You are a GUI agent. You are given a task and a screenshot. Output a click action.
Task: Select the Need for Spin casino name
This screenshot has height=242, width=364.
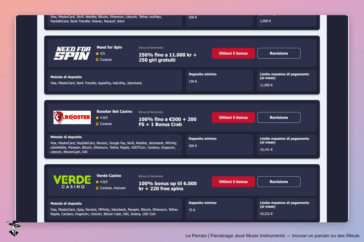(x=109, y=47)
